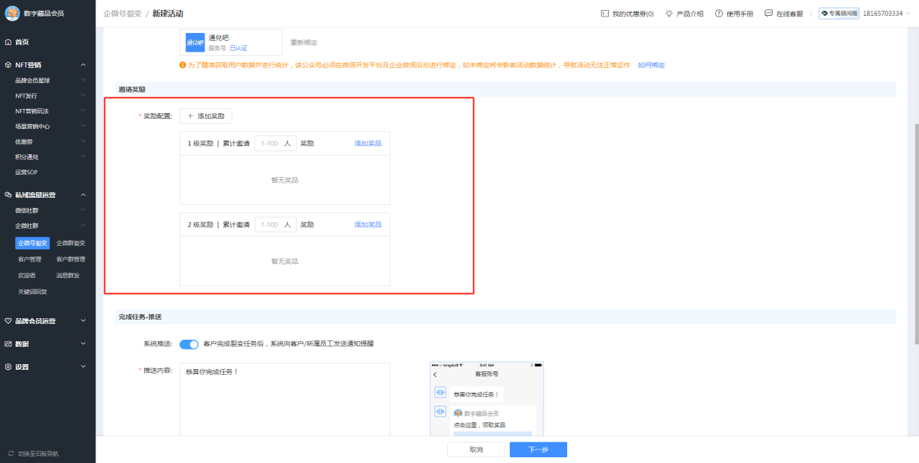The image size is (919, 463).
Task: Click the 1-100 人 invite count field
Action: tap(275, 143)
